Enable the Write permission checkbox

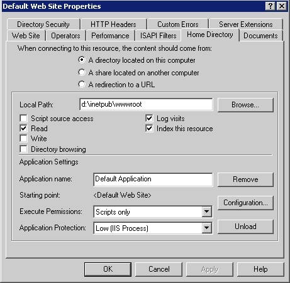[23, 138]
